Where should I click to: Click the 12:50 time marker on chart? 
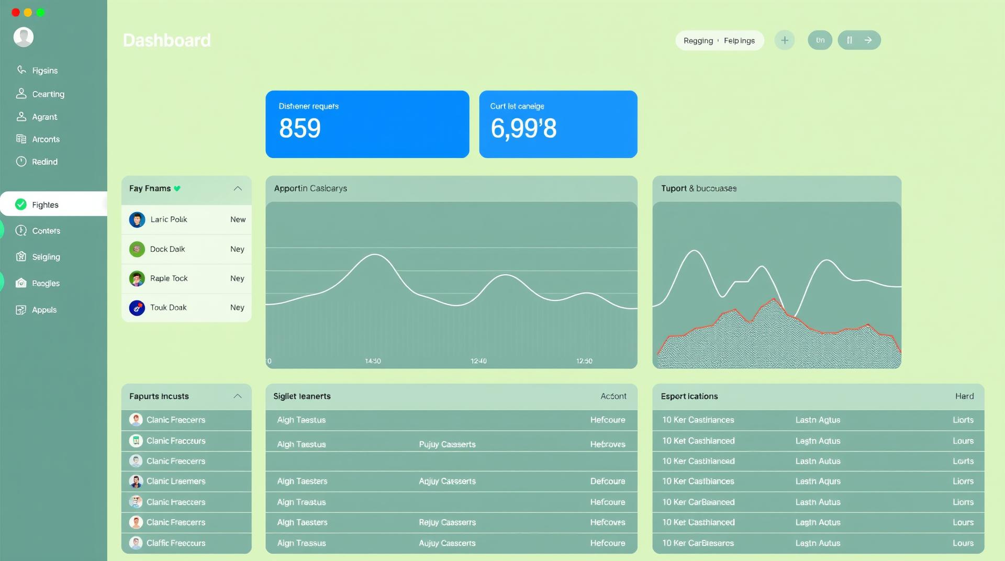tap(584, 361)
